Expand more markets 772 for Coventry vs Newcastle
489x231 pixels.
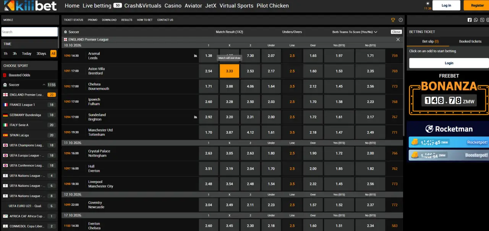point(395,205)
